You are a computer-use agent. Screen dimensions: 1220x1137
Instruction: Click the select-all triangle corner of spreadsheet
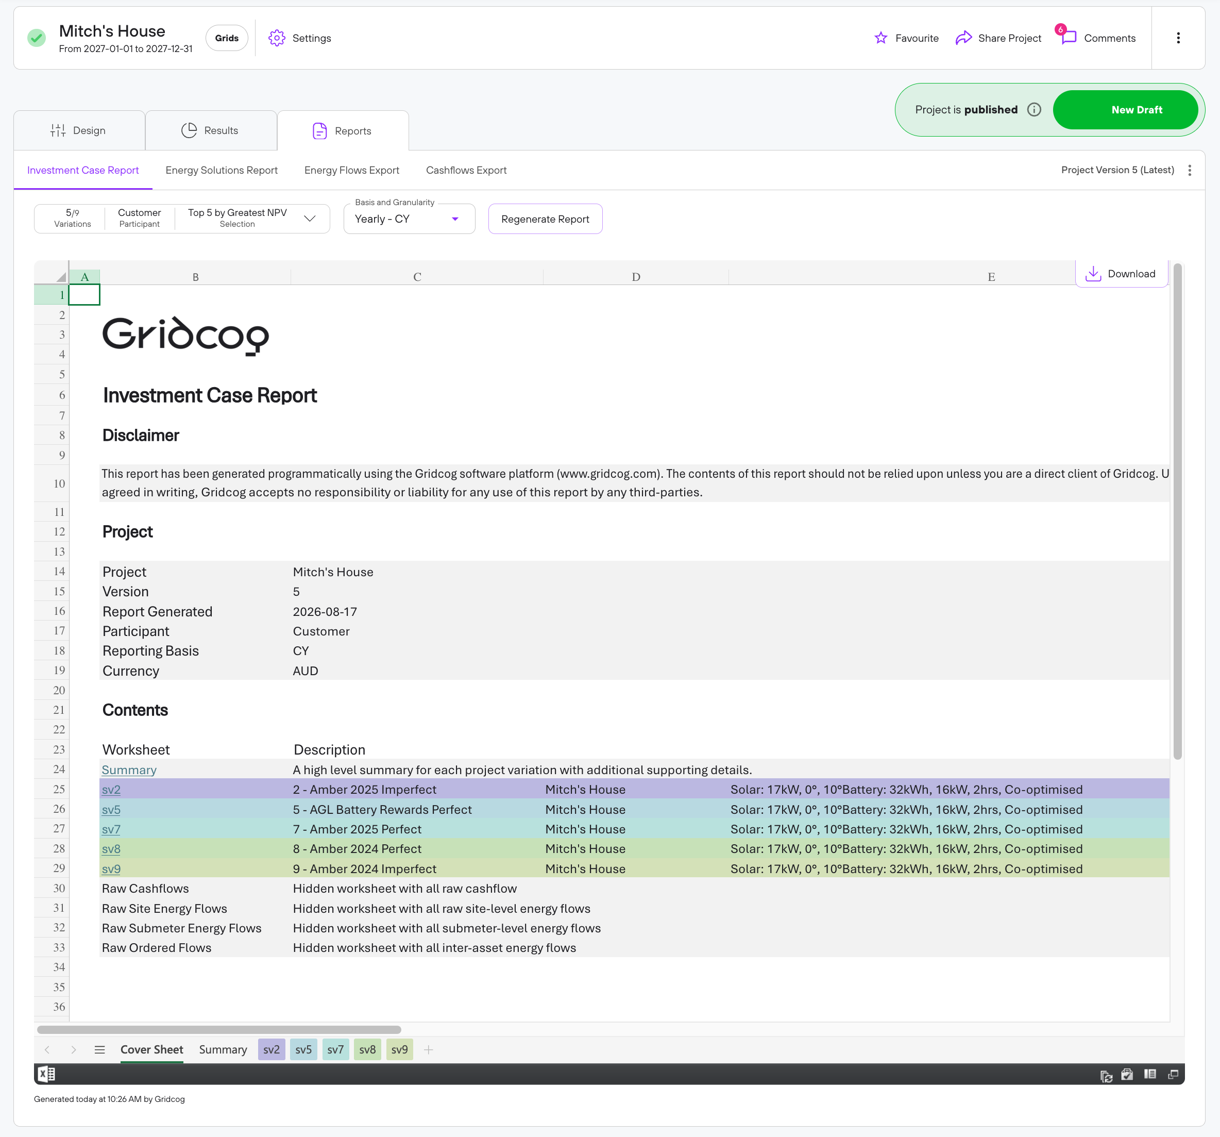(60, 277)
